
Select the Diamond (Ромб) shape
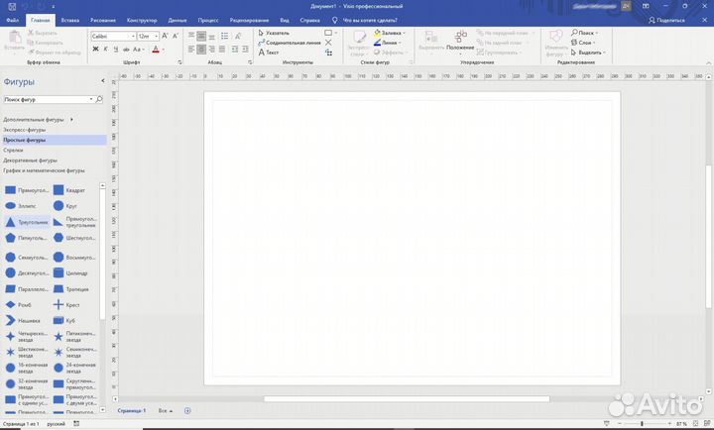[18, 305]
